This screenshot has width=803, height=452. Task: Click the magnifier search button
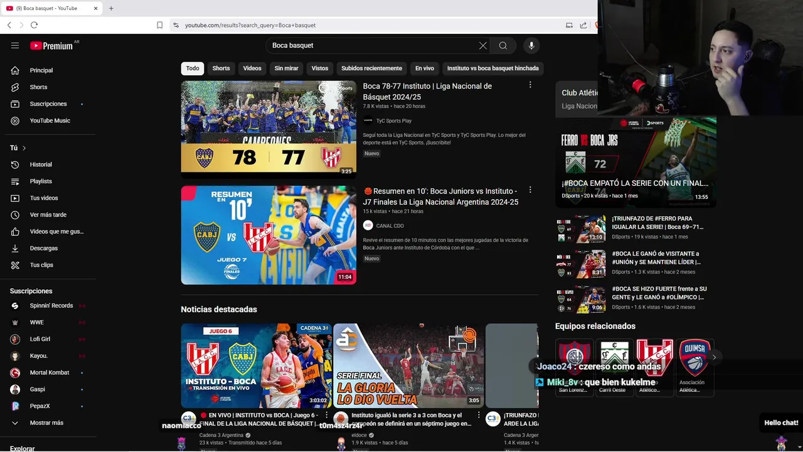503,45
